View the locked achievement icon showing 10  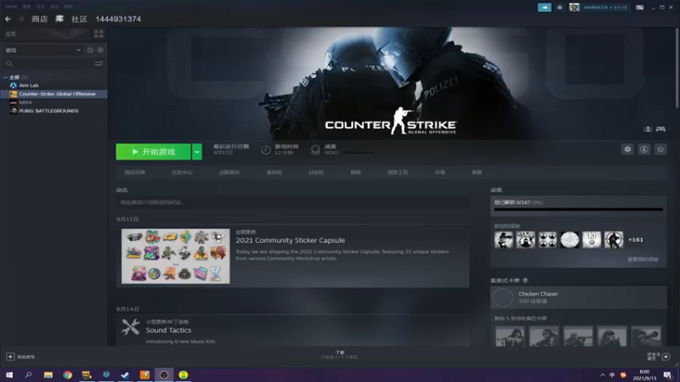pyautogui.click(x=592, y=240)
